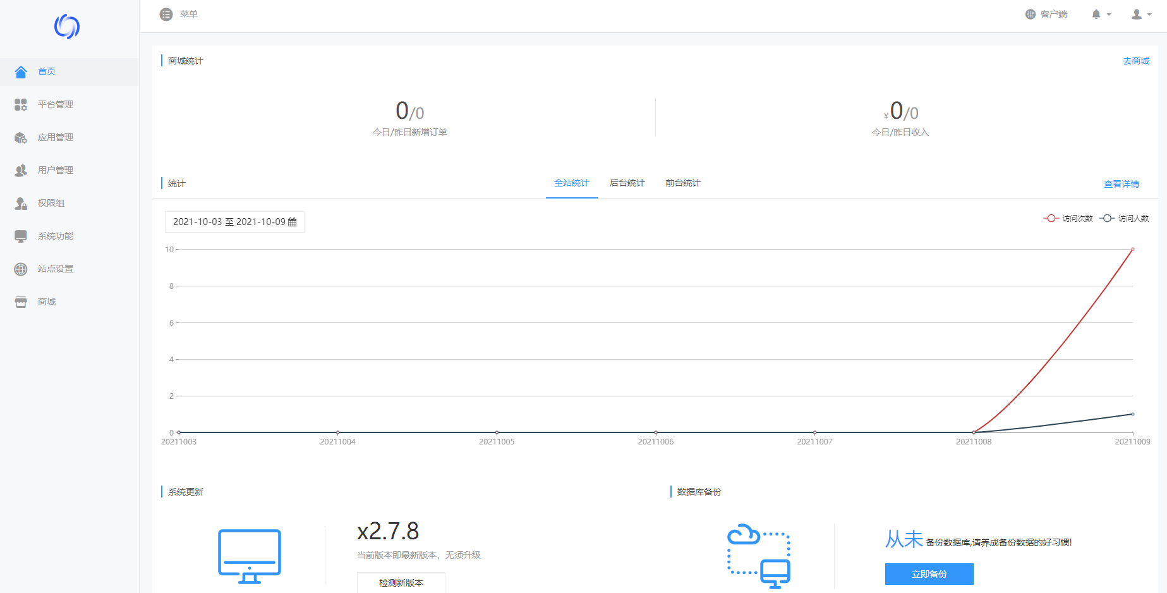Open 权限组 lock-user icon
The height and width of the screenshot is (593, 1167).
(x=21, y=204)
